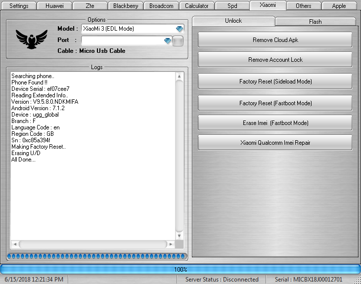Click the logs scroll left arrow
Image resolution: width=361 pixels, height=284 pixels.
pyautogui.click(x=15, y=244)
